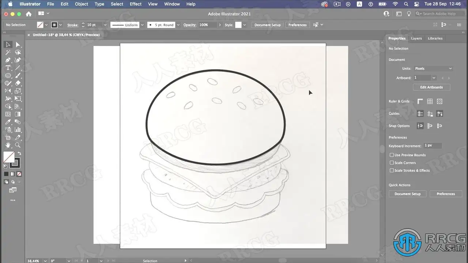Select the Shape Builder tool
468x263 pixels.
[8, 106]
